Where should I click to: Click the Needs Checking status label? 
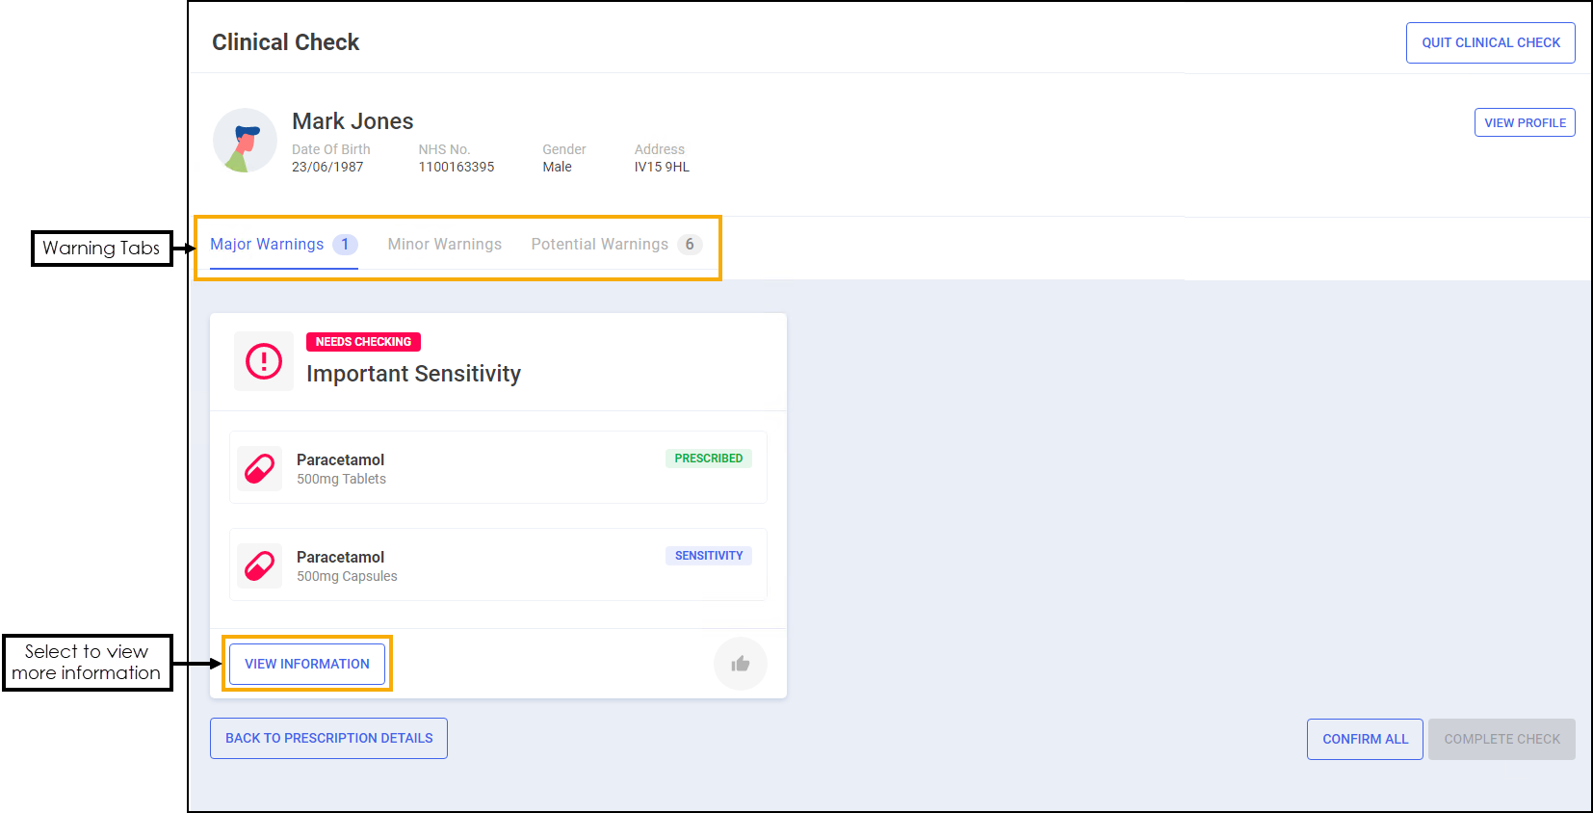363,342
